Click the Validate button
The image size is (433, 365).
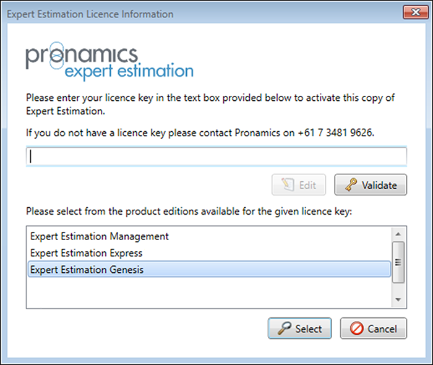pyautogui.click(x=371, y=185)
